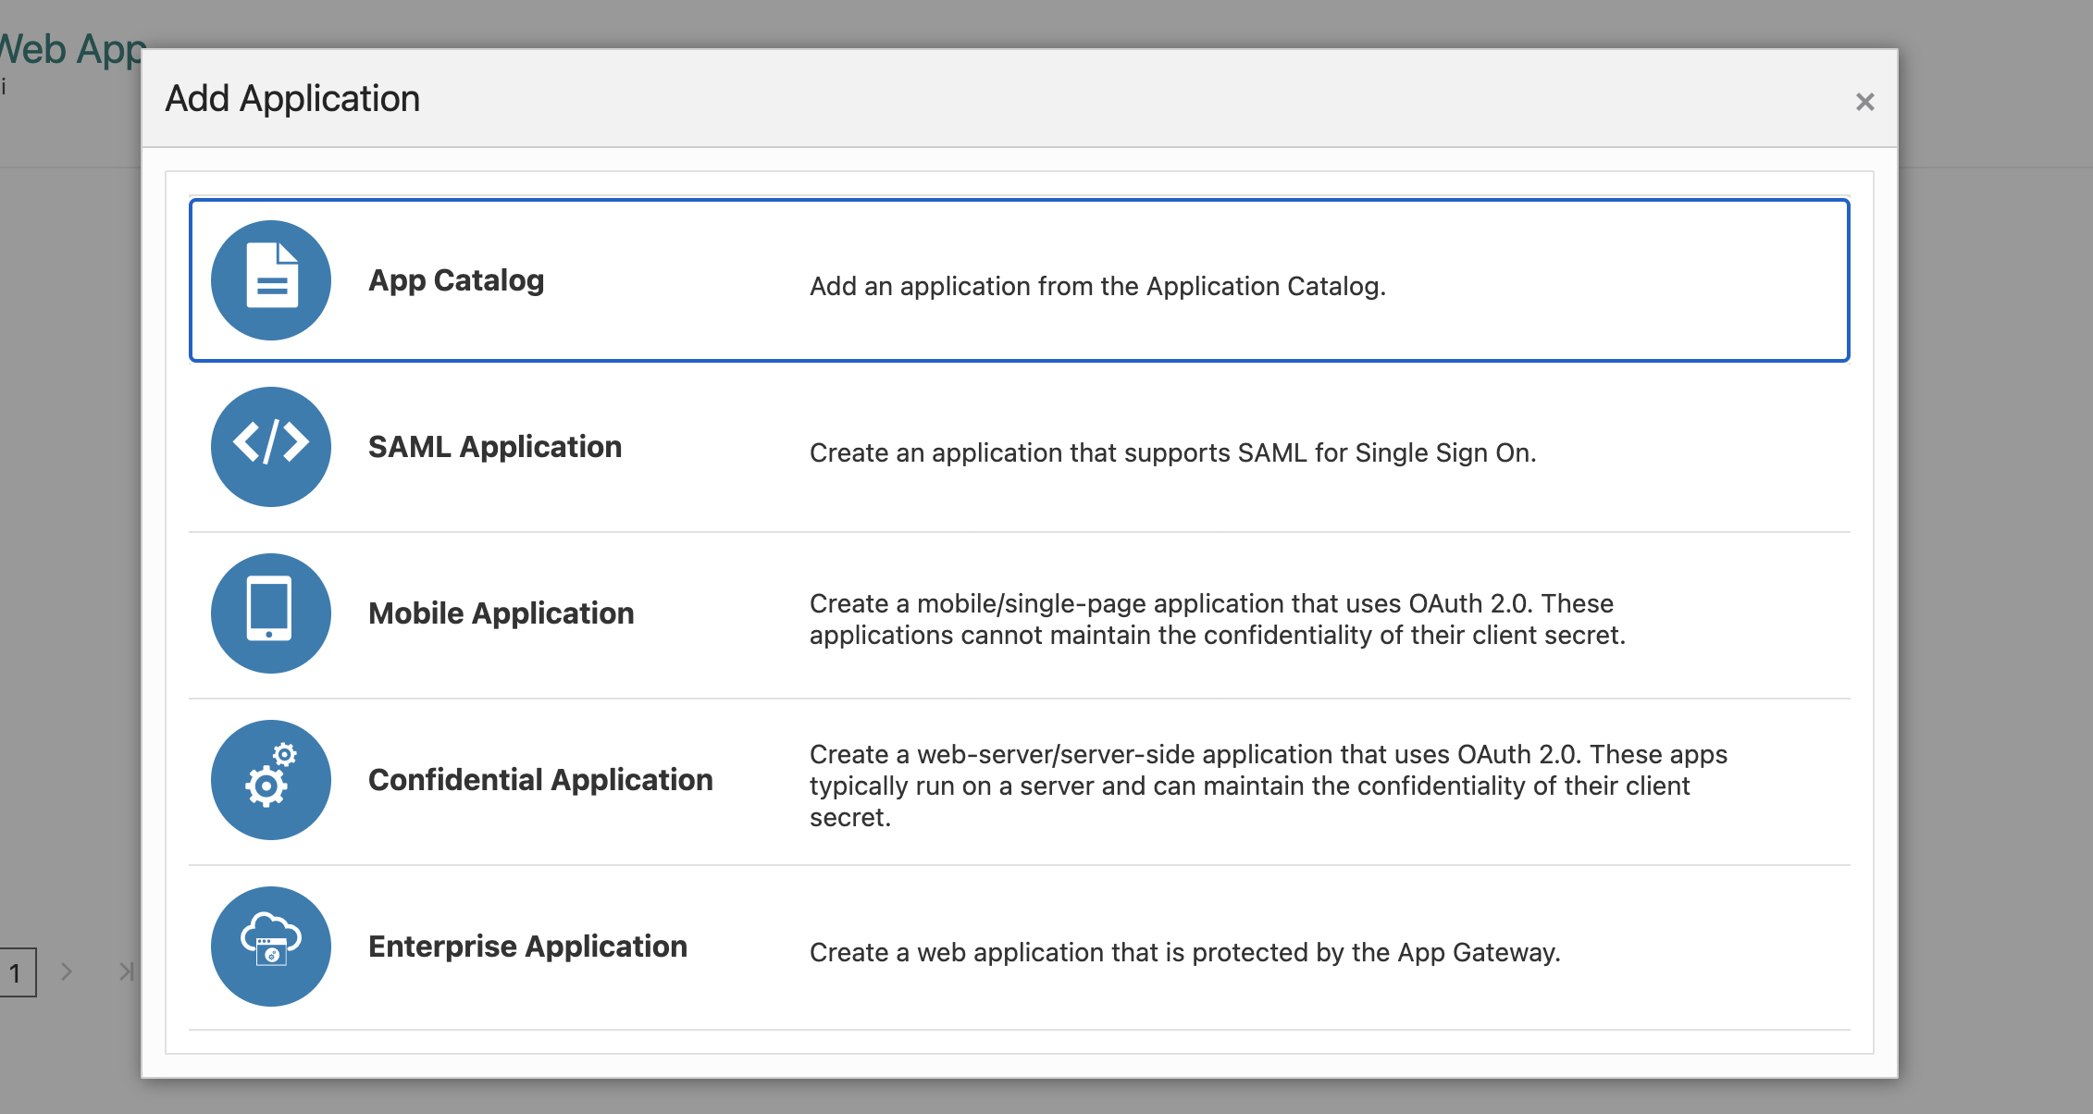This screenshot has width=2093, height=1114.
Task: Jump to last page arrow
Action: coord(127,972)
